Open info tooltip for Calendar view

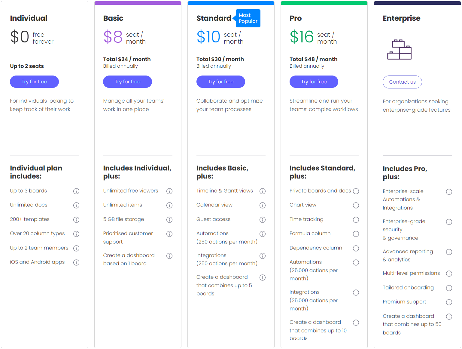[263, 205]
